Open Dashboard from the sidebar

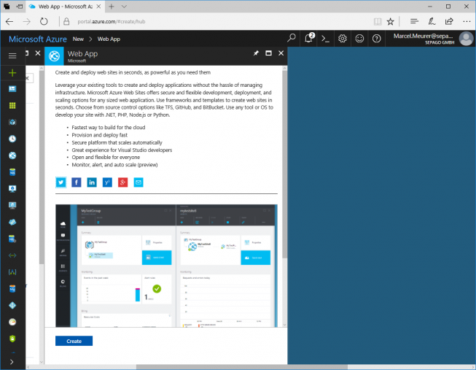coord(12,89)
